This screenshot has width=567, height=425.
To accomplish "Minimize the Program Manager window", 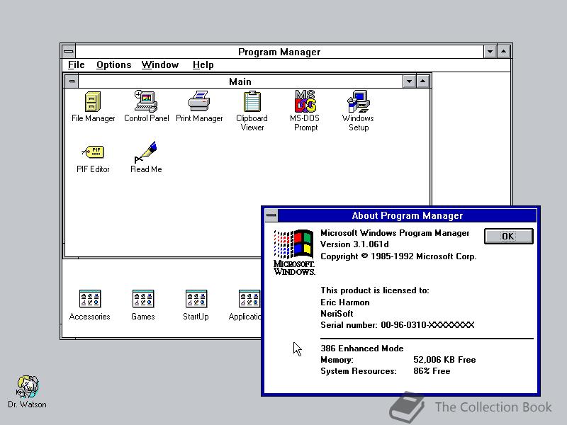I will [490, 52].
